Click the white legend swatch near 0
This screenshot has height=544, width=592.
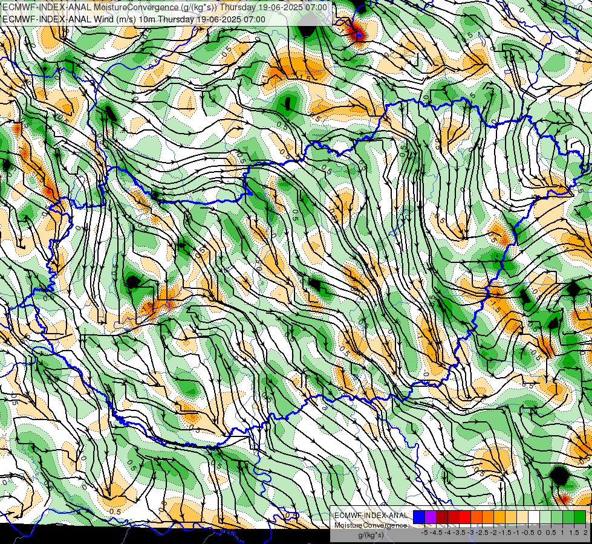[x=533, y=517]
